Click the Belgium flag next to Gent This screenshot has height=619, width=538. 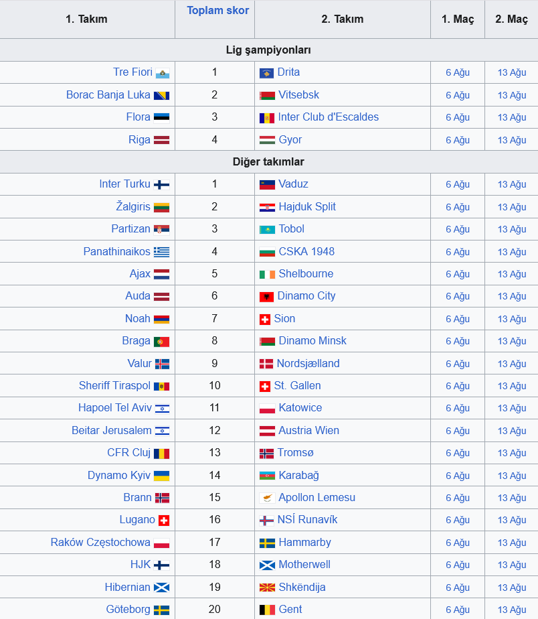pyautogui.click(x=267, y=610)
